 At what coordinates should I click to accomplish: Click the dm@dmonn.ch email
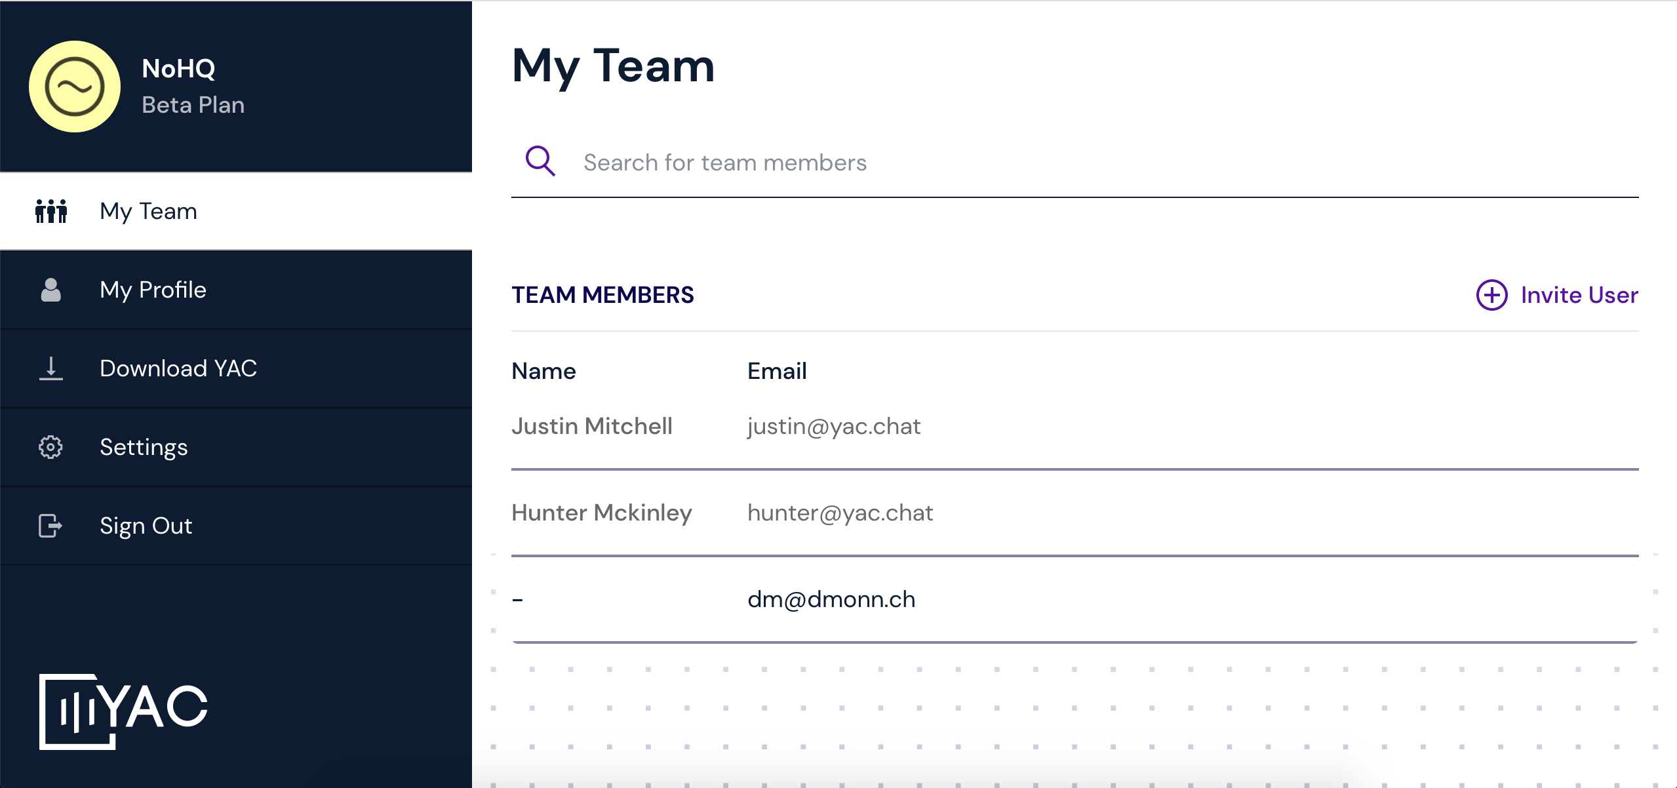tap(831, 599)
